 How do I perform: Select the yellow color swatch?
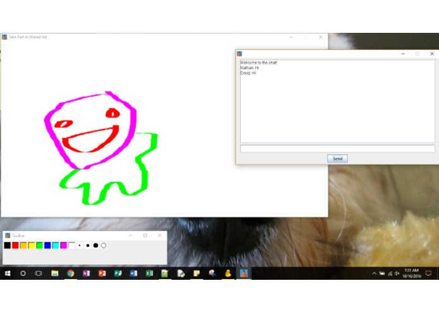pos(32,246)
